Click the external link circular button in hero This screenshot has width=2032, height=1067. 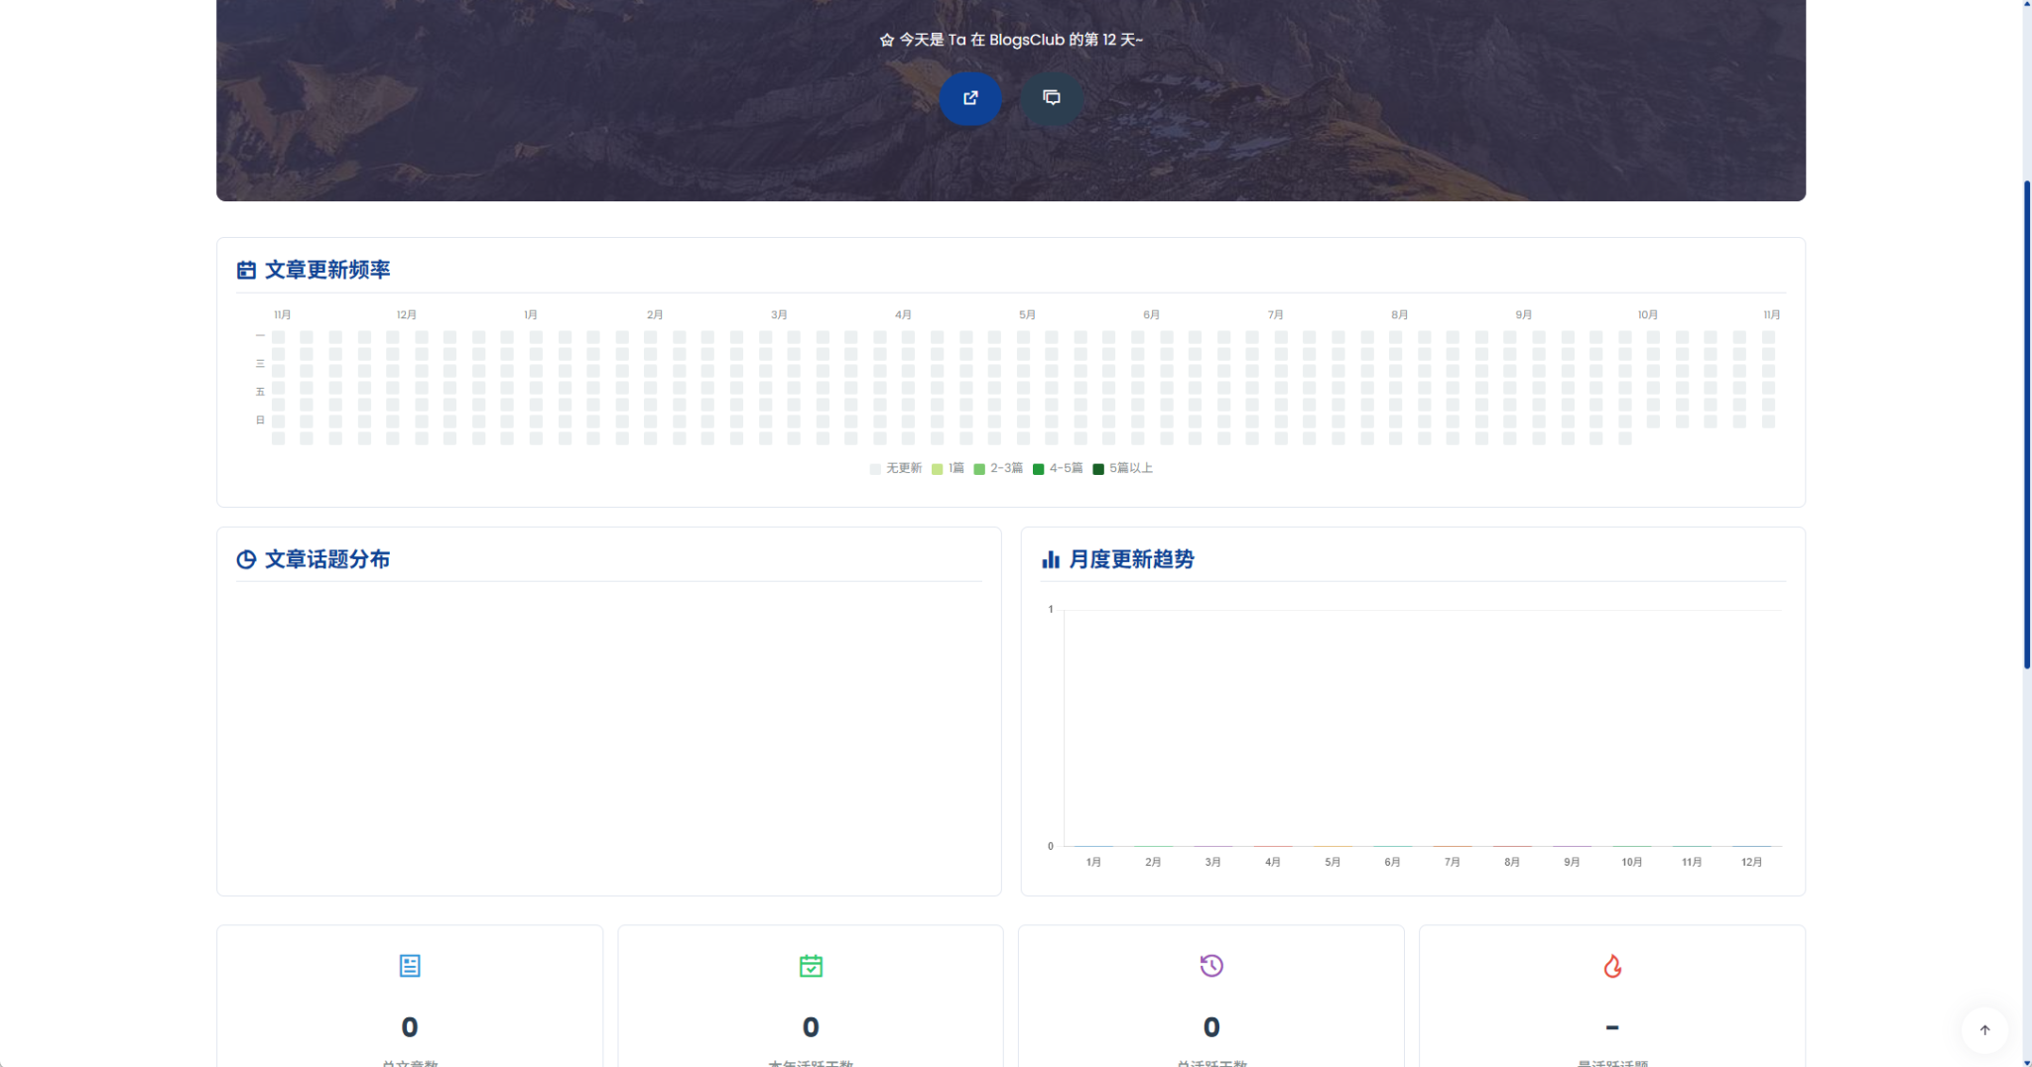coord(970,99)
